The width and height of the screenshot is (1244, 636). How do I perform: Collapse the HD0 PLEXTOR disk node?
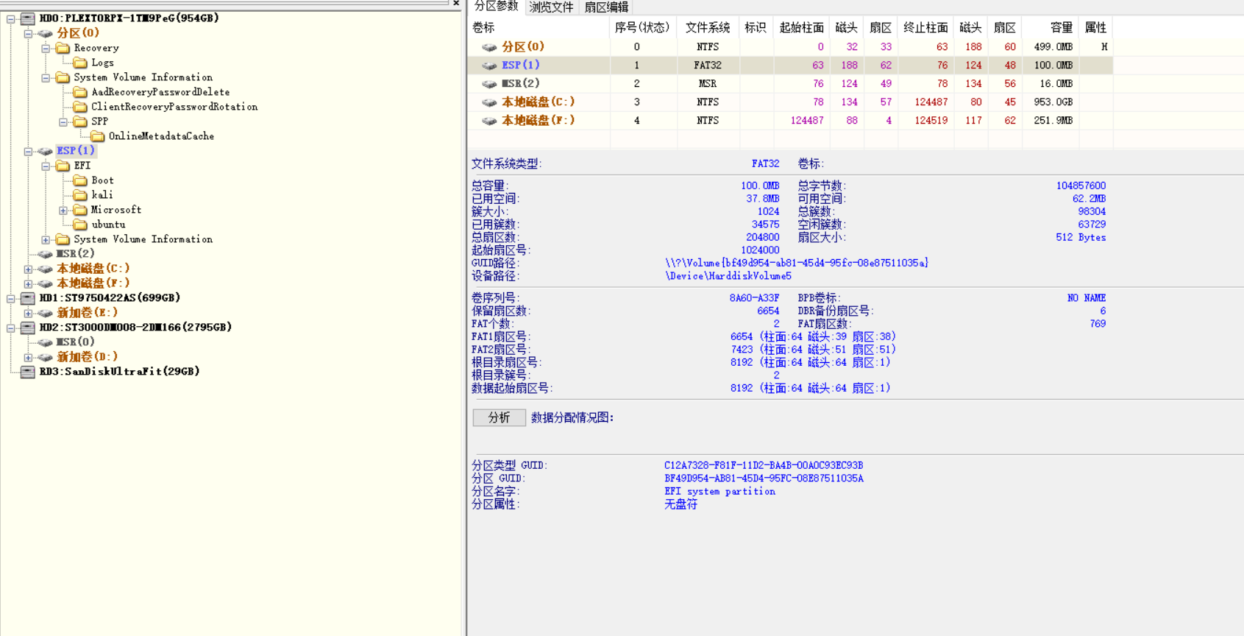(x=10, y=18)
